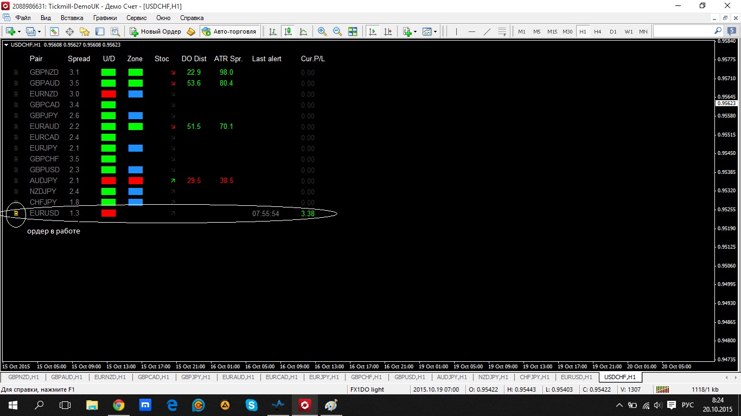Click the Новый Ордер button
Viewport: 741px width, 416px height.
point(155,31)
